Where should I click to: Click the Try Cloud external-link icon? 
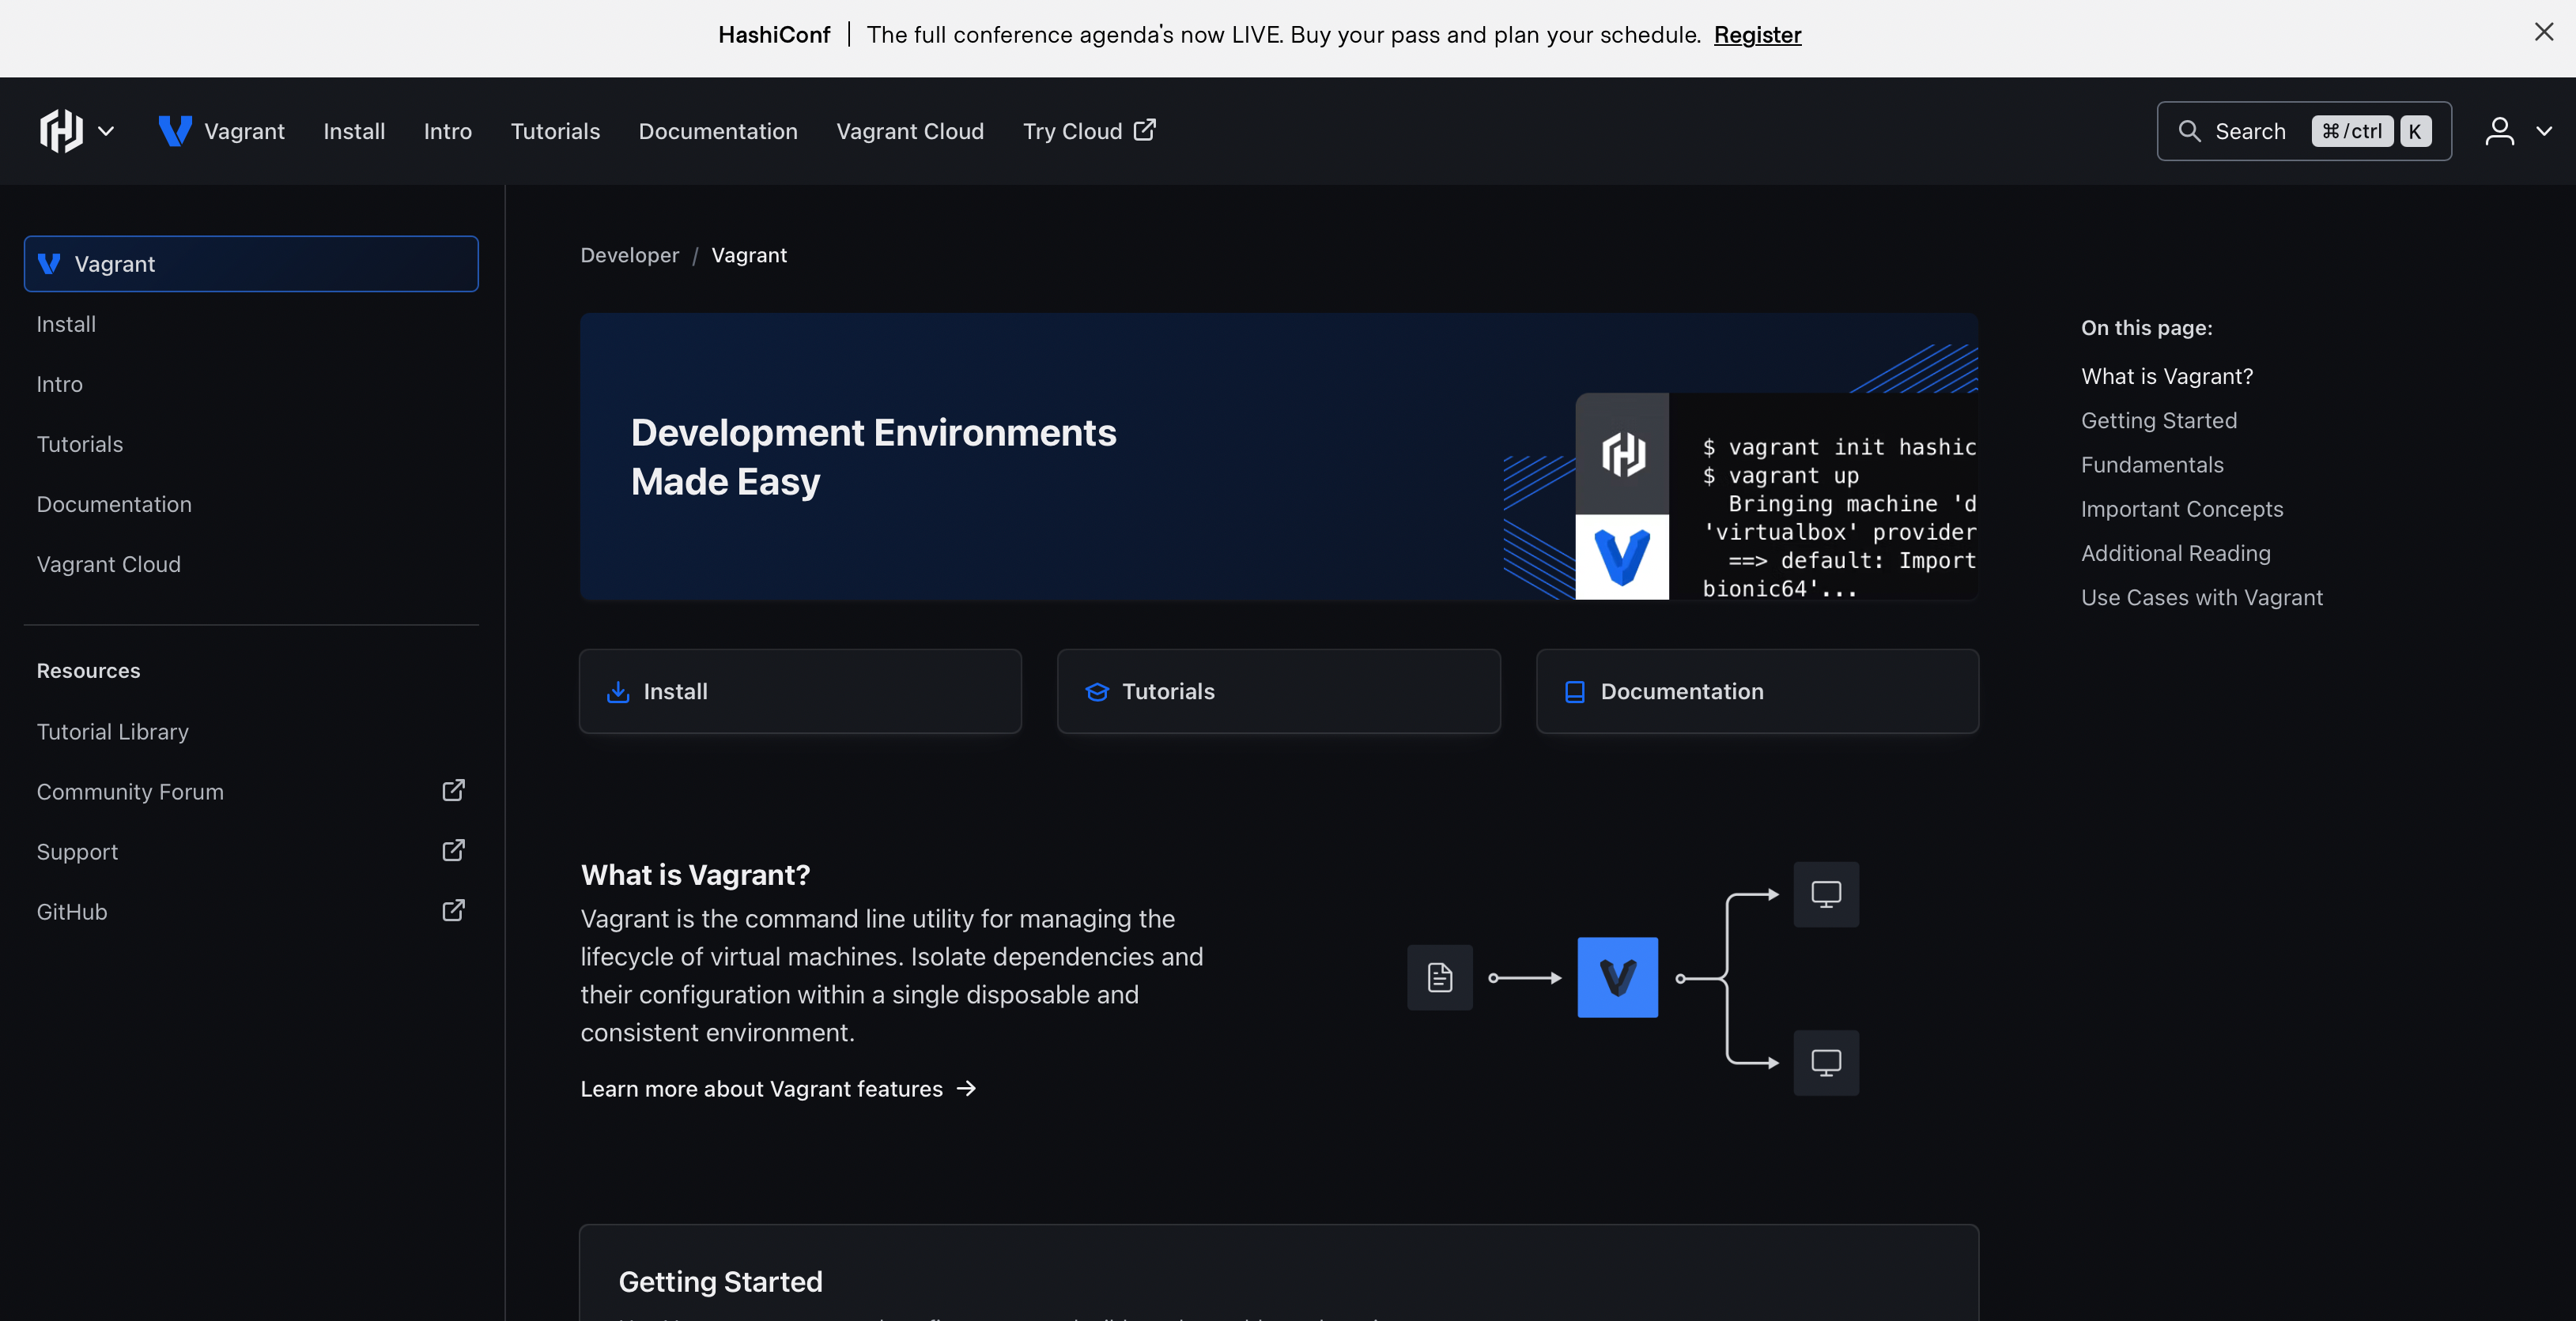1145,130
